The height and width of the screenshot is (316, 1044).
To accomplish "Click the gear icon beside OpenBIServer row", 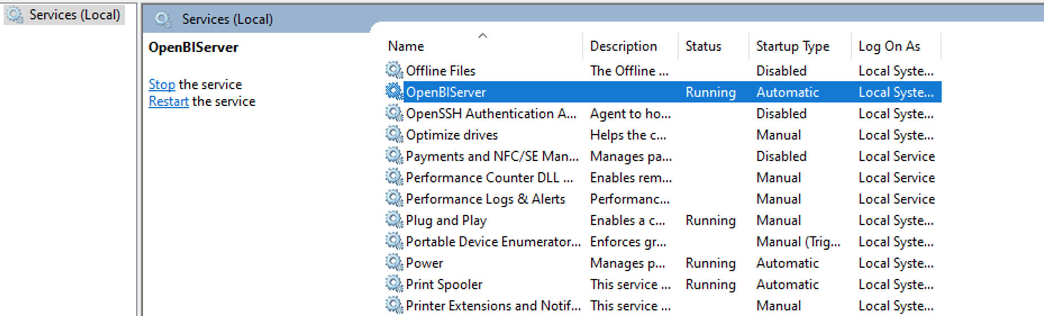I will click(x=394, y=92).
